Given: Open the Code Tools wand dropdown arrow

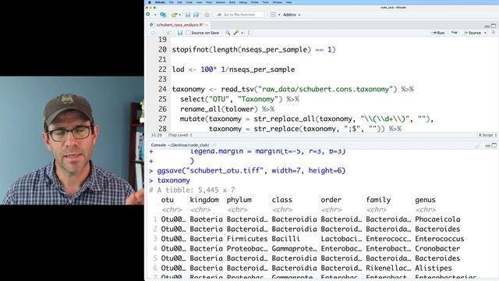Looking at the screenshot, I should click(242, 33).
